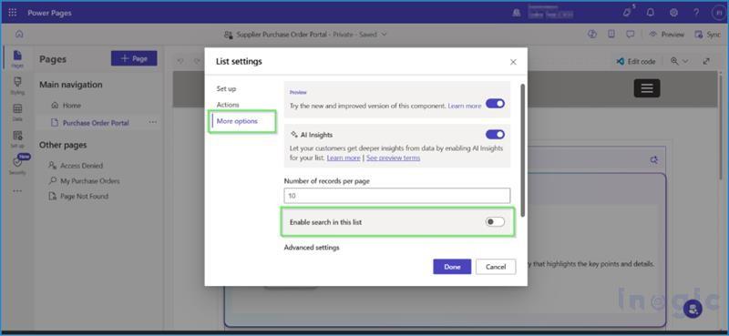This screenshot has height=336, width=729.
Task: Enable search in this list toggle
Action: pyautogui.click(x=495, y=221)
